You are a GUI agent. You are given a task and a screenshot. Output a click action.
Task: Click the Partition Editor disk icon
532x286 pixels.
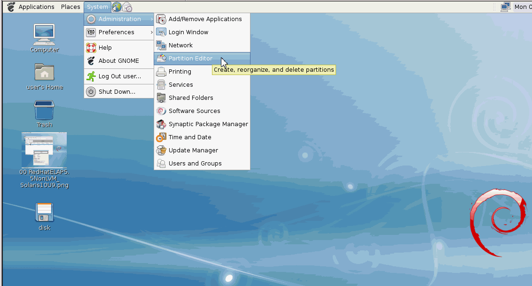coord(161,59)
